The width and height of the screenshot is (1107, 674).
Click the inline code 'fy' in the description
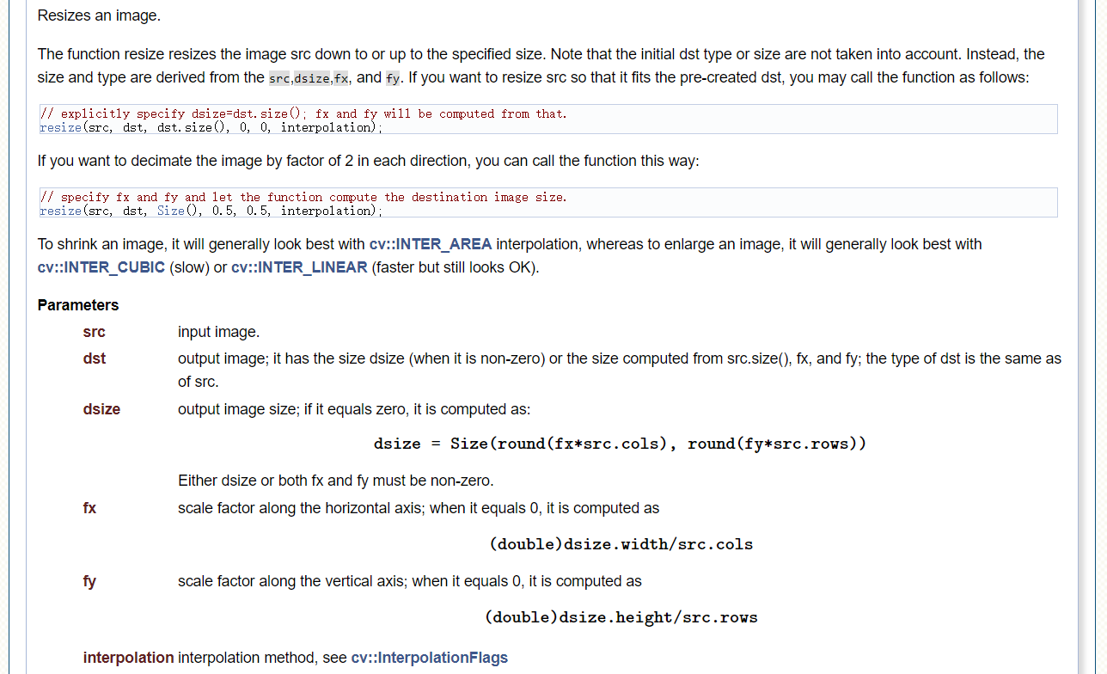tap(394, 78)
